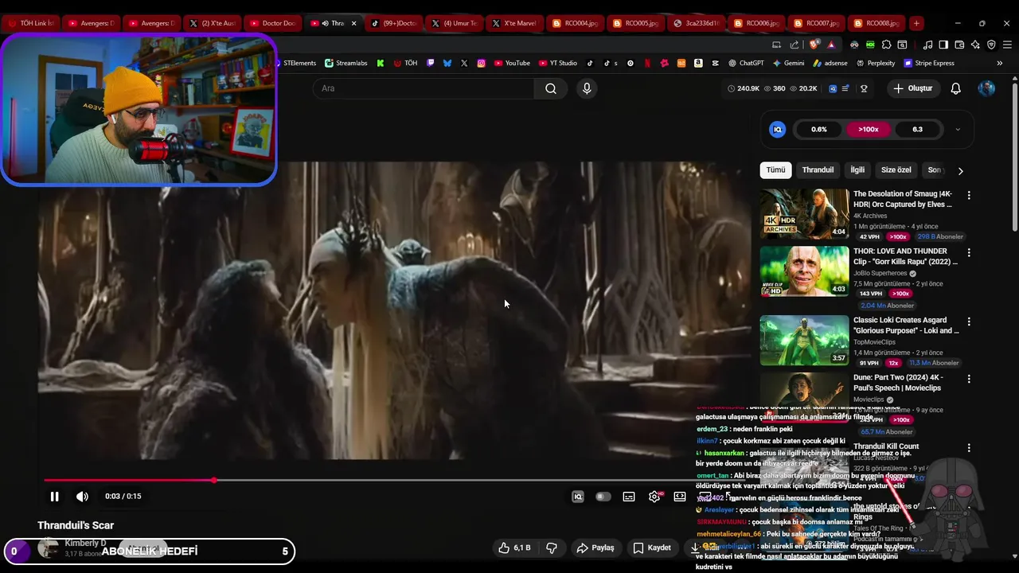Open the Instagram bookmark icon

481,63
